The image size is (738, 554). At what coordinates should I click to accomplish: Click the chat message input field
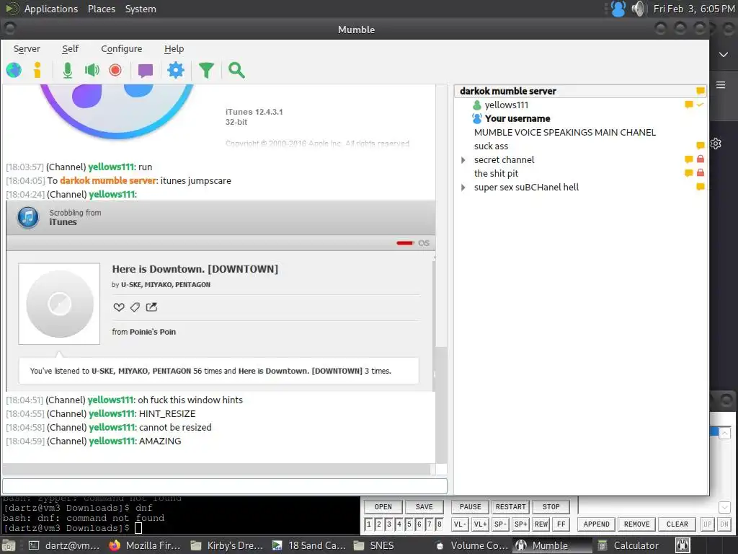[x=225, y=486]
